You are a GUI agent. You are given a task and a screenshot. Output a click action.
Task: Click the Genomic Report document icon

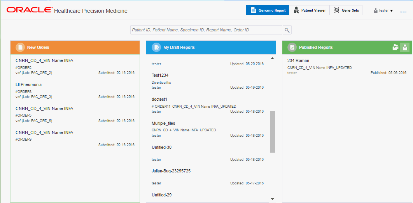(x=254, y=10)
